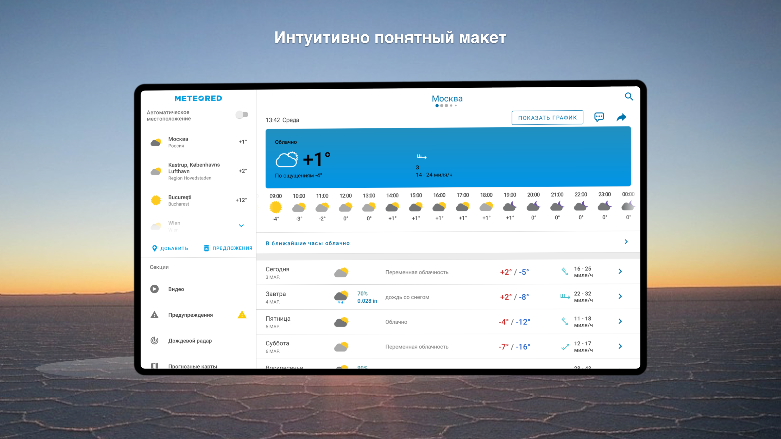Expand locations list chevron next to Wien
Image resolution: width=781 pixels, height=439 pixels.
[241, 226]
